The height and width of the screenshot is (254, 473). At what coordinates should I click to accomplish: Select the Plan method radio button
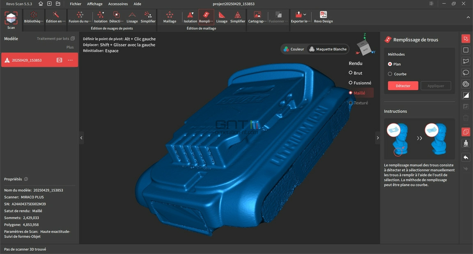(x=390, y=64)
